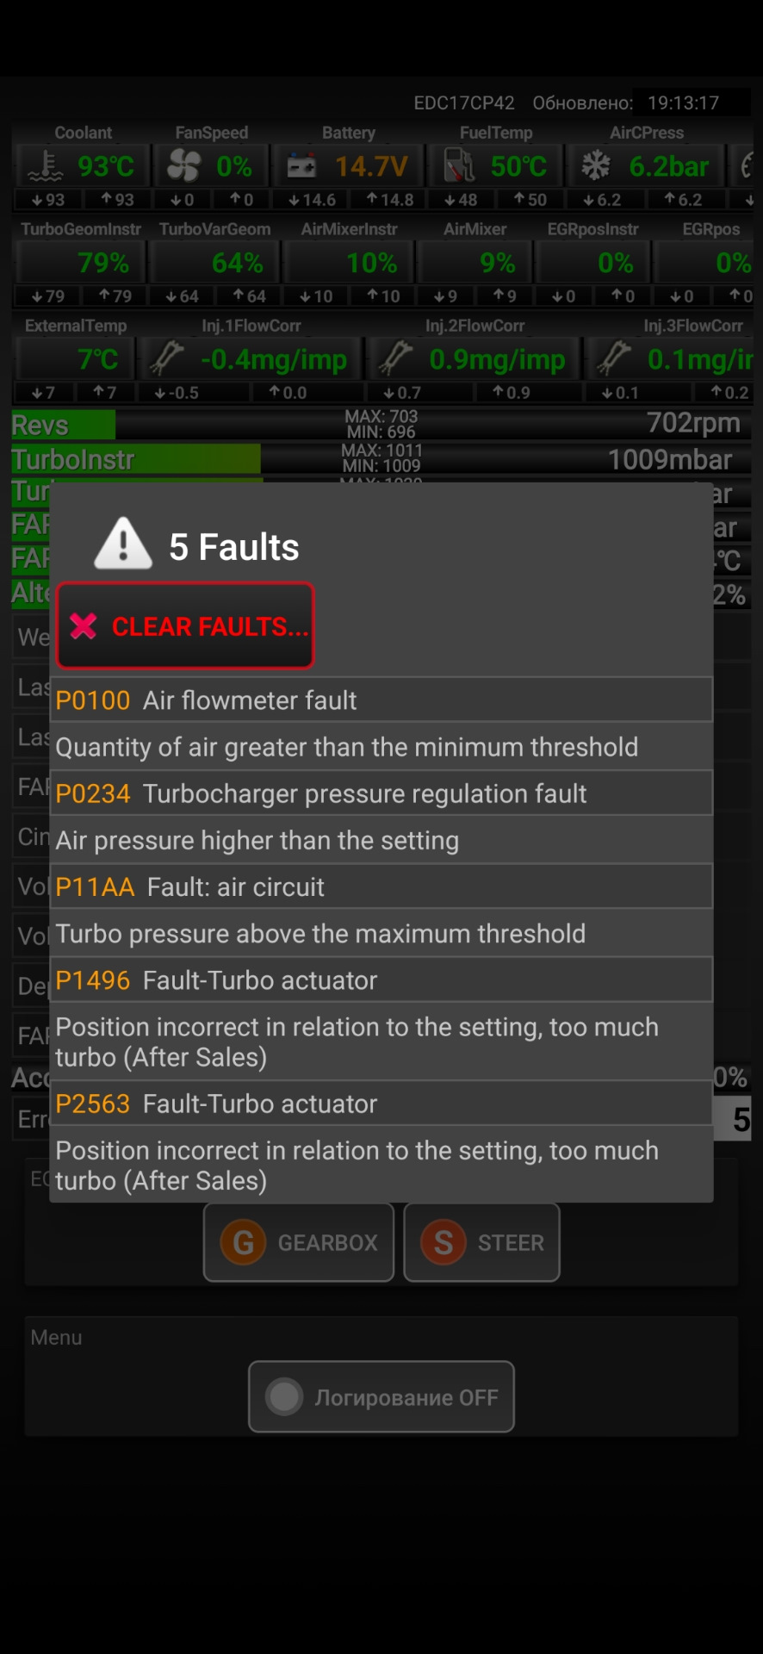763x1654 pixels.
Task: Click the CLEAR FAULTS button
Action: (x=185, y=625)
